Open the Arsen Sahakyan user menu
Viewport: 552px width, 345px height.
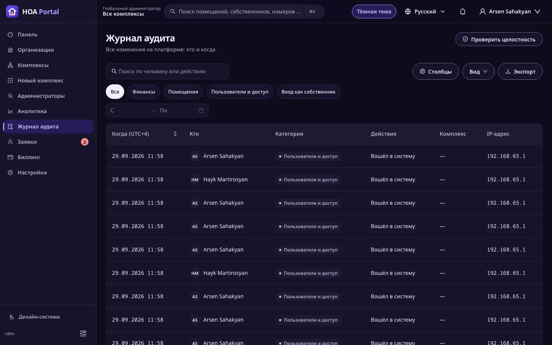click(x=510, y=11)
